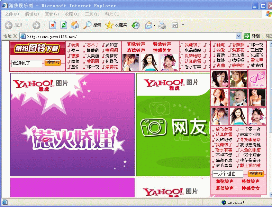Screen dimensions: 272x207
Task: Click the address bar URL field
Action: 131,37
